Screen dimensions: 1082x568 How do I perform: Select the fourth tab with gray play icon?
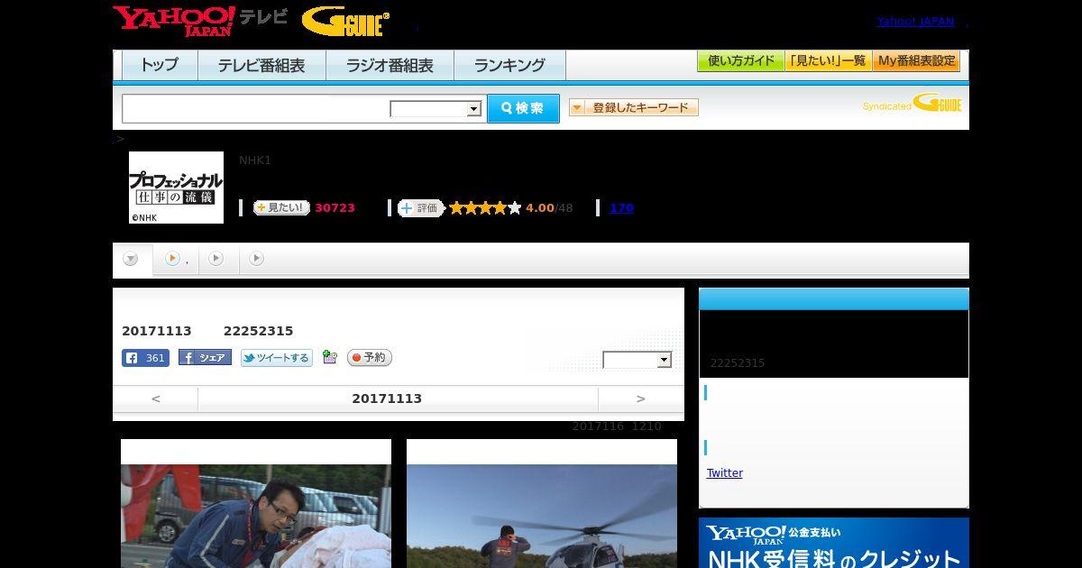[x=257, y=260]
